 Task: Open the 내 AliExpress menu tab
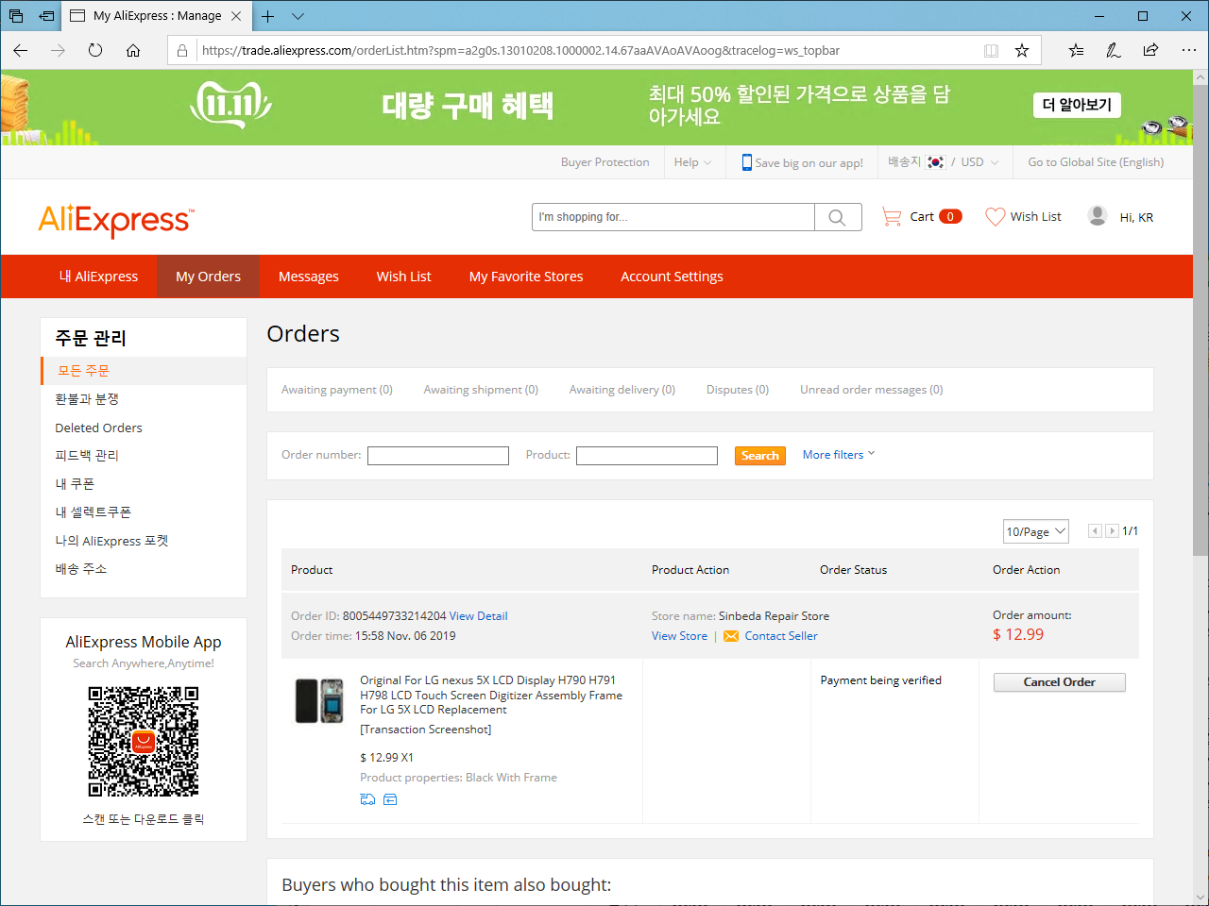point(98,277)
